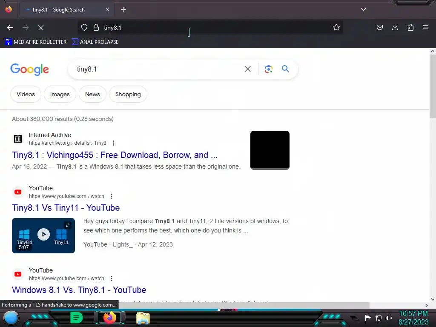Open a new tab
This screenshot has height=327, width=436.
(123, 10)
